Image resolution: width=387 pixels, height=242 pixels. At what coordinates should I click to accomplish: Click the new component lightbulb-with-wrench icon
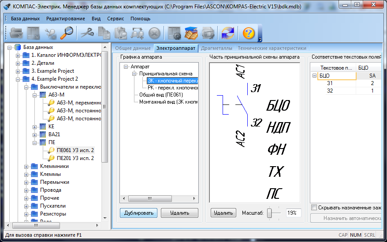pos(51,33)
